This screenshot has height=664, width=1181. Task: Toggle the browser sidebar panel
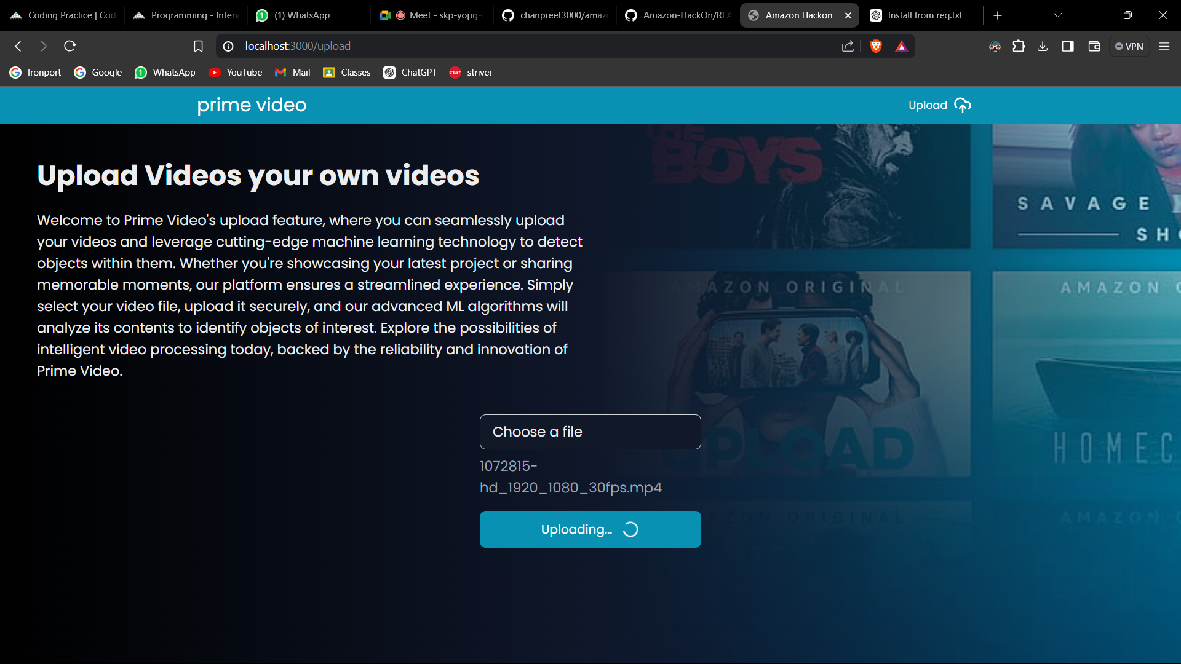(x=1068, y=46)
